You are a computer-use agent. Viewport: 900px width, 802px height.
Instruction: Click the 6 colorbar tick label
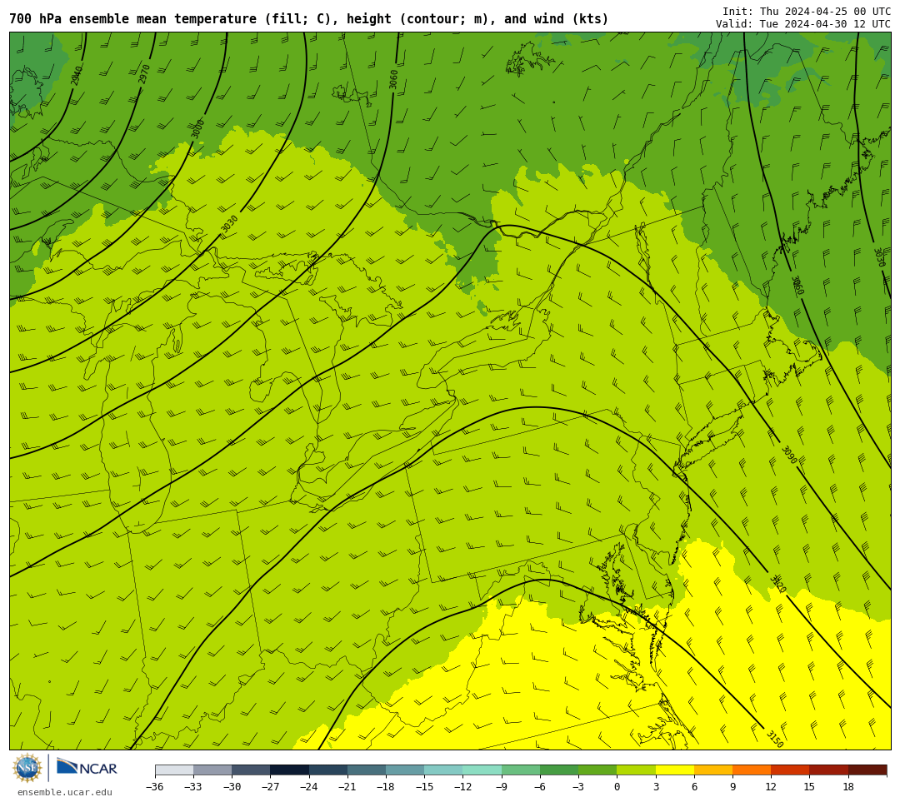point(694,786)
